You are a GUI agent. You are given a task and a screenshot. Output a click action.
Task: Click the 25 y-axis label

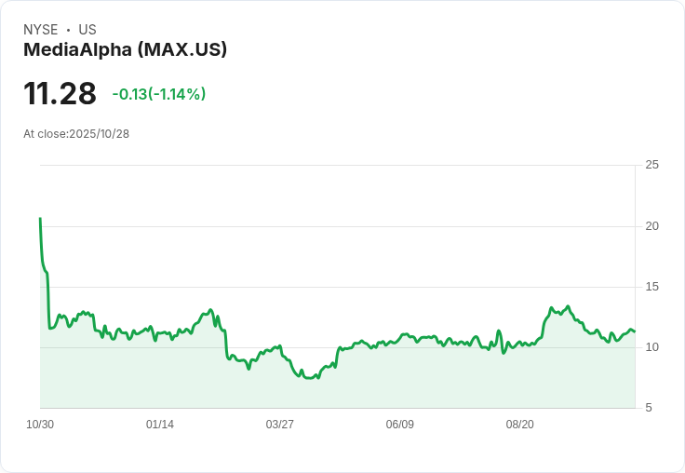coord(652,165)
